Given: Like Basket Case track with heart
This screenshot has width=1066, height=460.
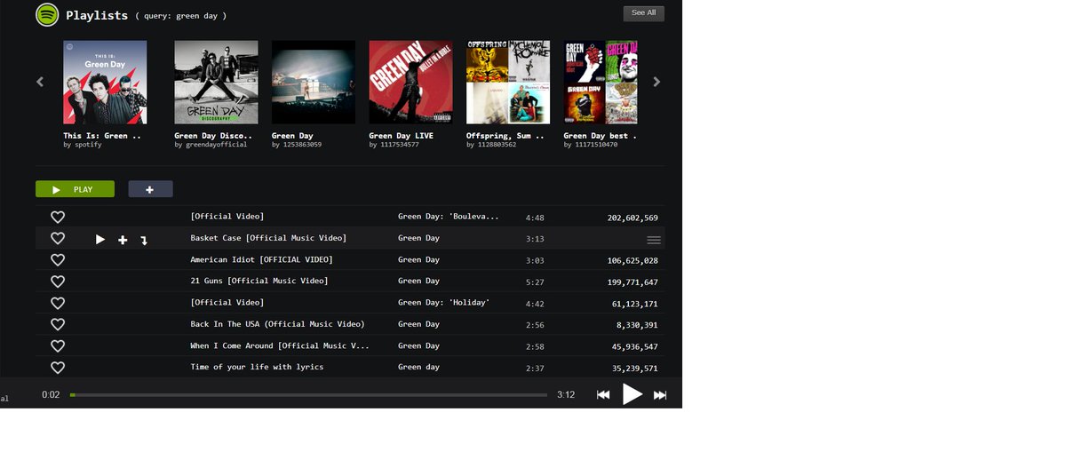Looking at the screenshot, I should click(x=58, y=238).
